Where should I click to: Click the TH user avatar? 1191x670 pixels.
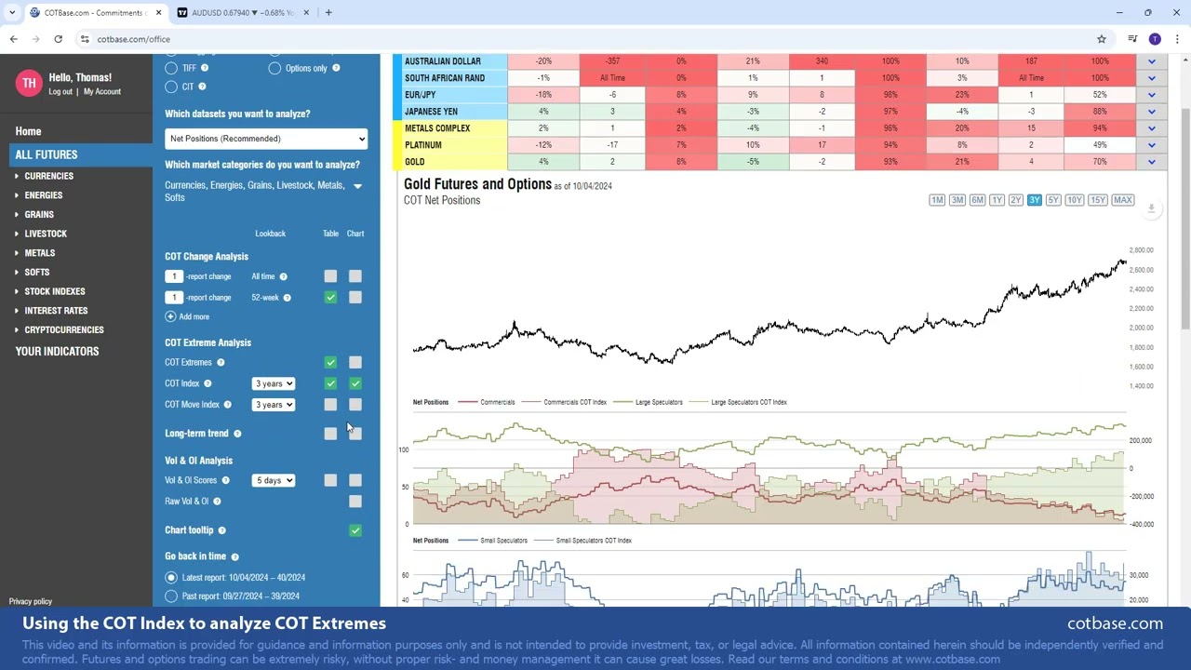pos(29,84)
